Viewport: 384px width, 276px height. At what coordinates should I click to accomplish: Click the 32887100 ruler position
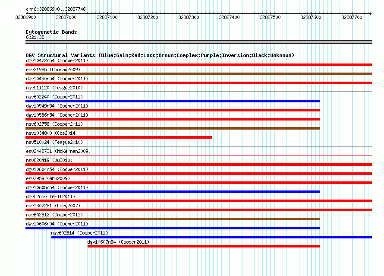tap(107, 17)
